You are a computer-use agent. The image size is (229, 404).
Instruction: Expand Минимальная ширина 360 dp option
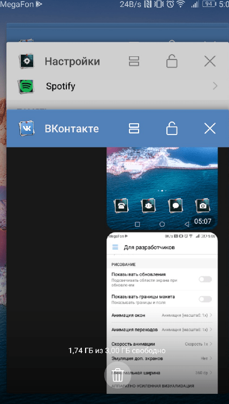162,372
